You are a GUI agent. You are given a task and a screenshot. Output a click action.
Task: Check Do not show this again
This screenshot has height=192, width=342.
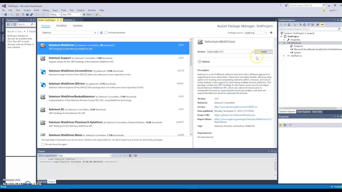pos(43,144)
